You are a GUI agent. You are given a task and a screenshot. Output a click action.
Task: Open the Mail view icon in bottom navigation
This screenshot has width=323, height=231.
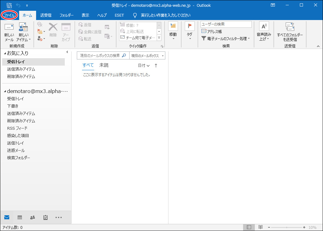[x=7, y=217]
